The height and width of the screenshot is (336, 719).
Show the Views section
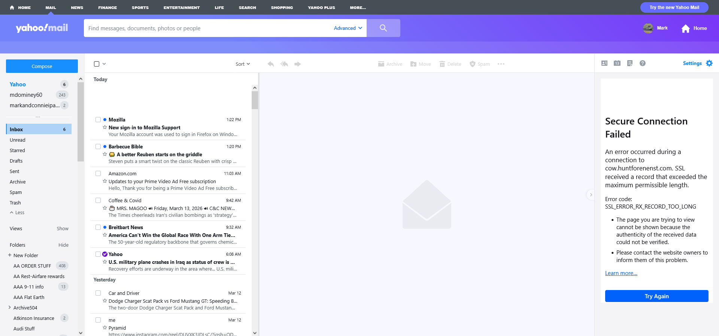point(63,229)
